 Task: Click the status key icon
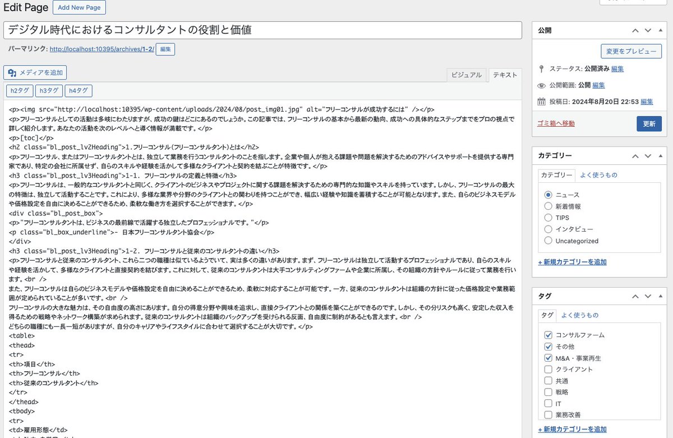click(541, 69)
